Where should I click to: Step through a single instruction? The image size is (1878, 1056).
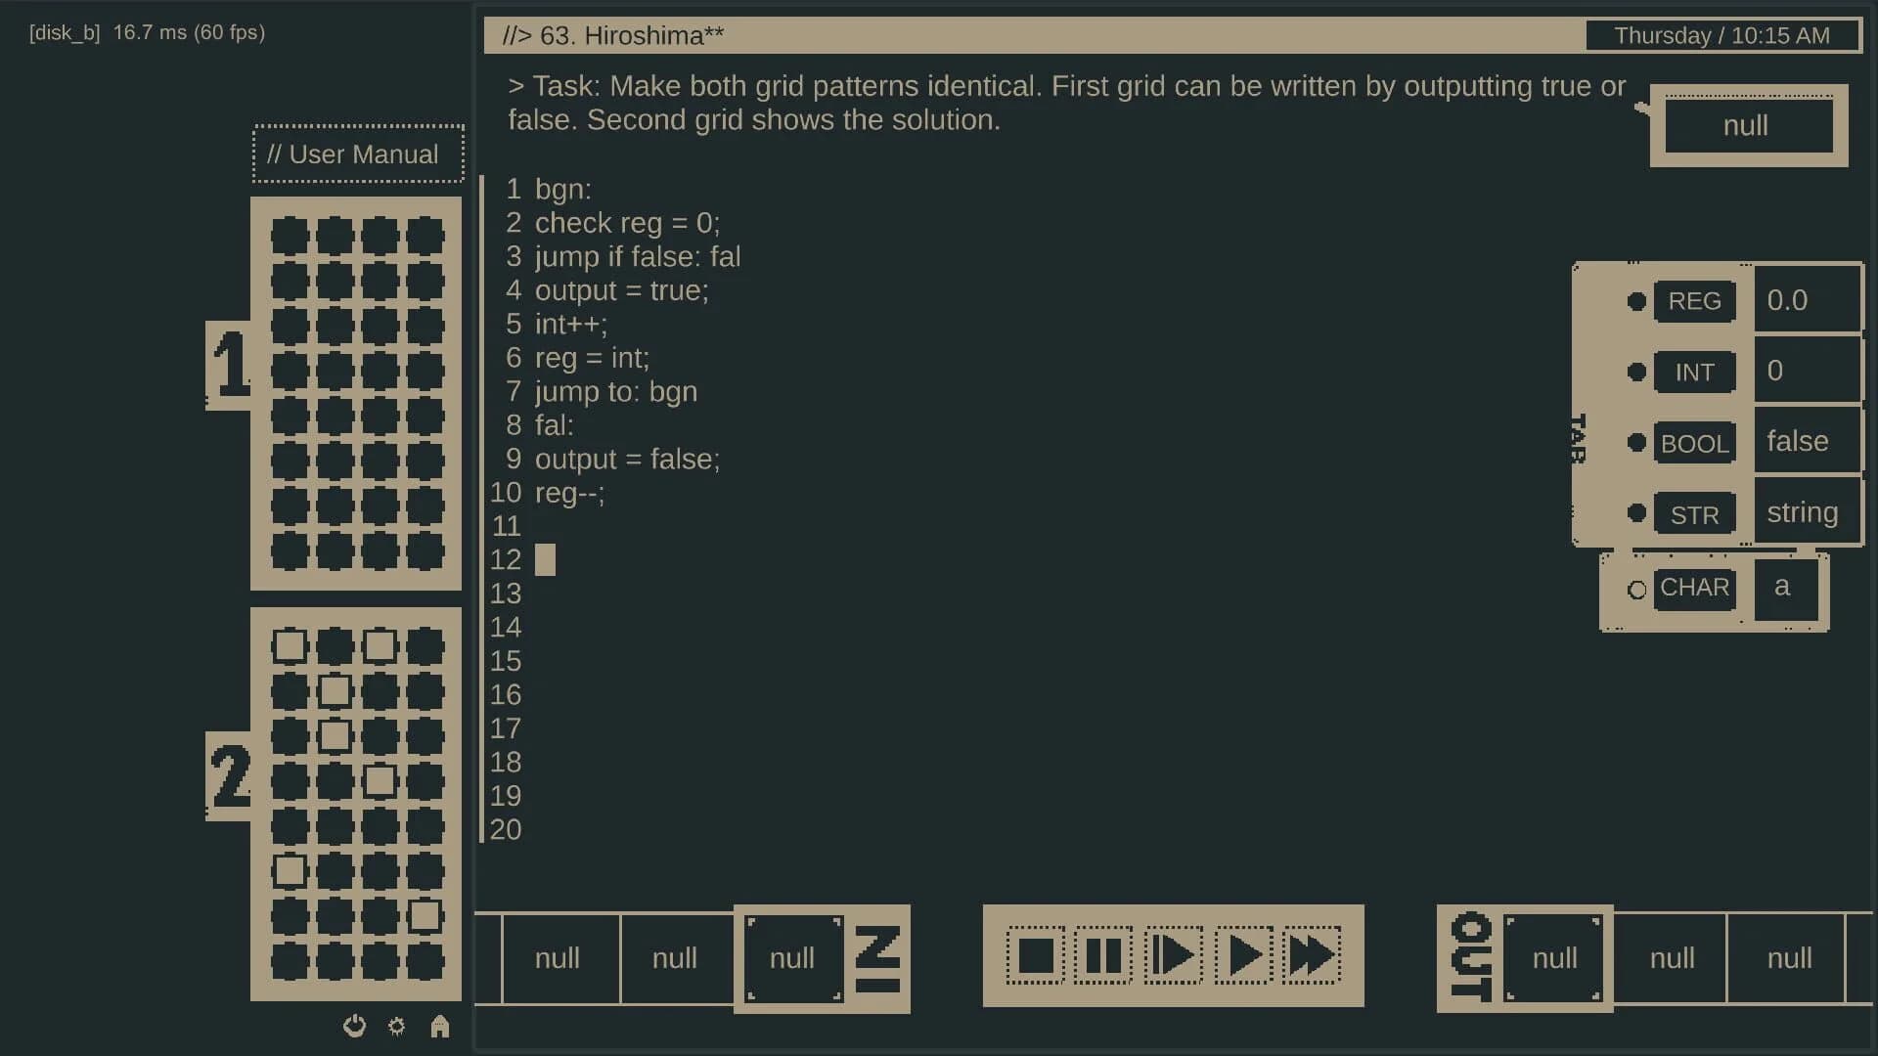1173,956
